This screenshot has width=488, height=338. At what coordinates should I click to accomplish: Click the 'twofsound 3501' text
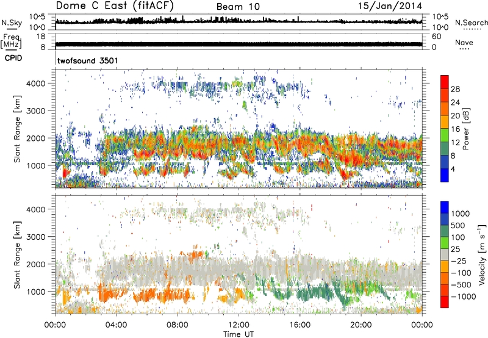click(87, 60)
